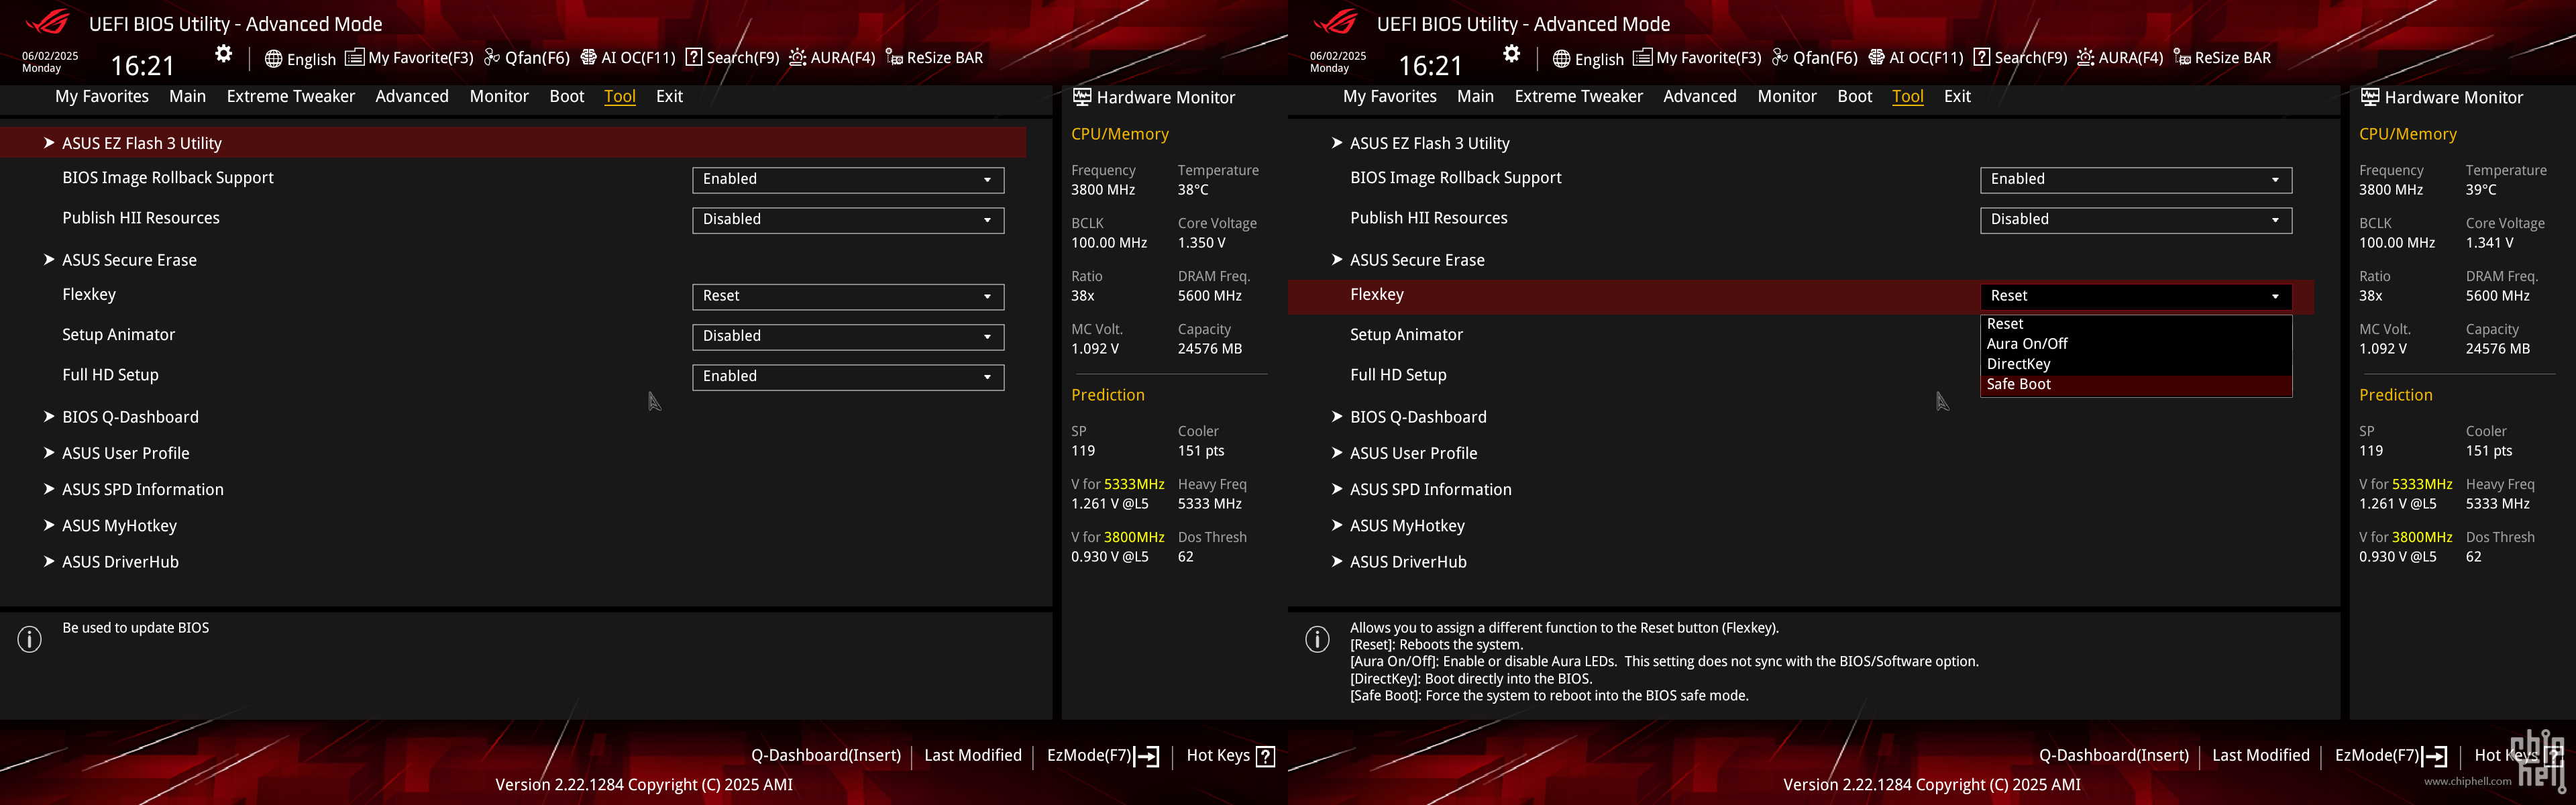Viewport: 2576px width, 805px height.
Task: Choose Safe Boot in Flexkey list
Action: [x=2136, y=385]
